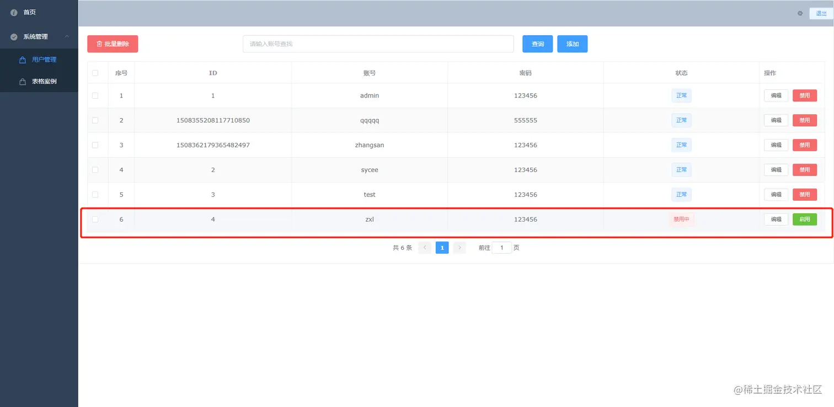The width and height of the screenshot is (834, 407).
Task: Click the account name zhangsan
Action: 370,145
